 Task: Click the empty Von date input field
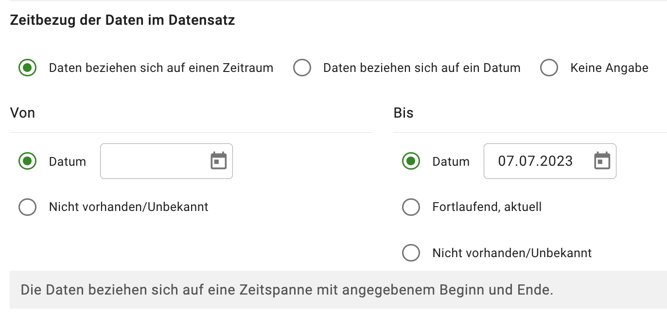156,161
